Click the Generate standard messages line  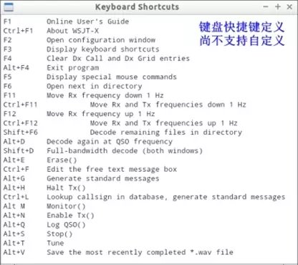81,178
